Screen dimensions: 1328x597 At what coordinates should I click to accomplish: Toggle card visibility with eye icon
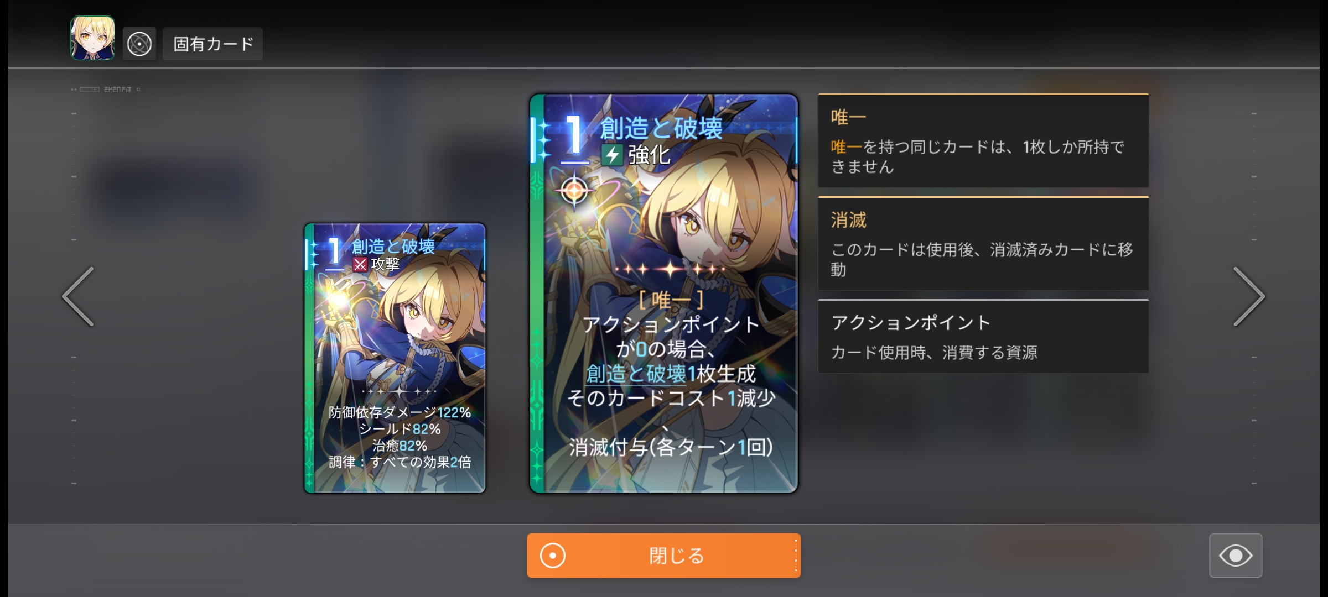coord(1236,556)
